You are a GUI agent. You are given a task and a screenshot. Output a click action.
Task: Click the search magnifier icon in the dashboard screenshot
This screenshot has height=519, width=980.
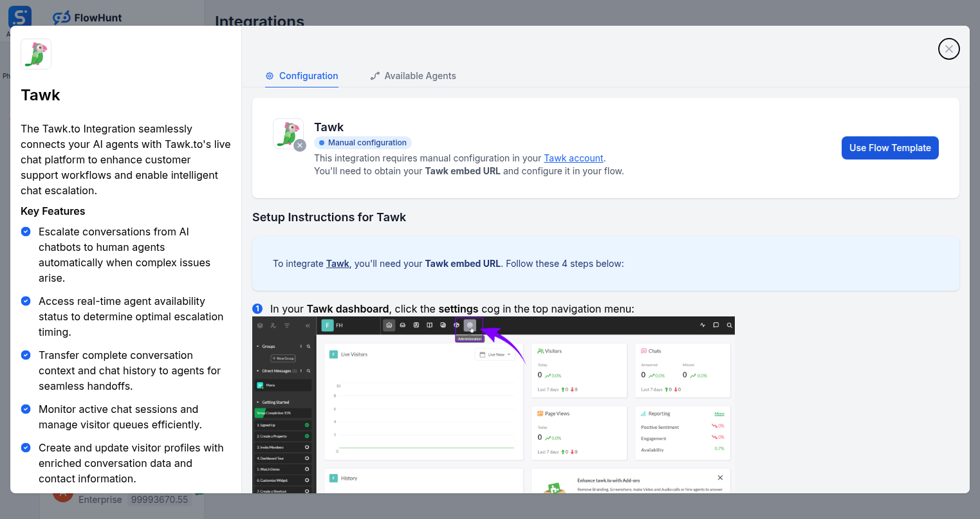coord(730,325)
